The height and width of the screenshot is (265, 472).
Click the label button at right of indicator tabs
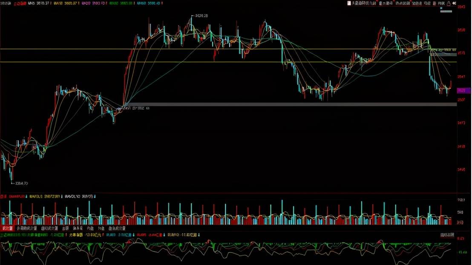[x=447, y=235]
